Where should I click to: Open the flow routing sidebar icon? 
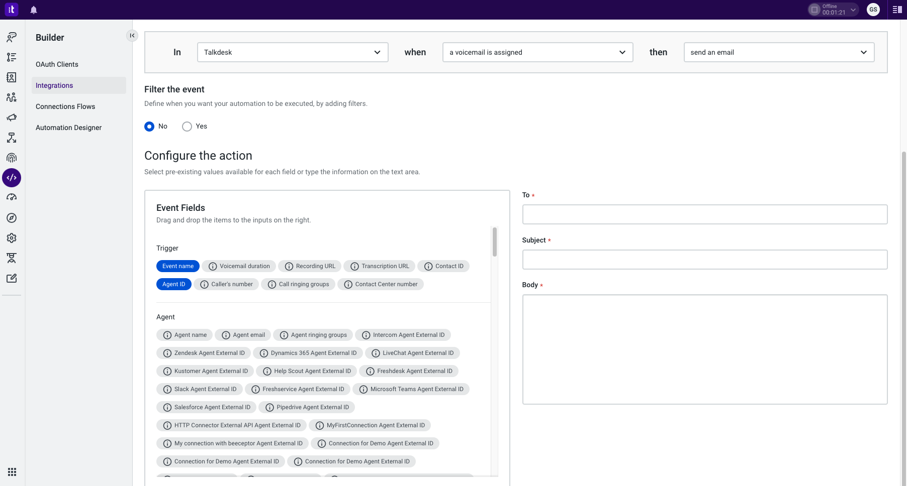[x=12, y=138]
